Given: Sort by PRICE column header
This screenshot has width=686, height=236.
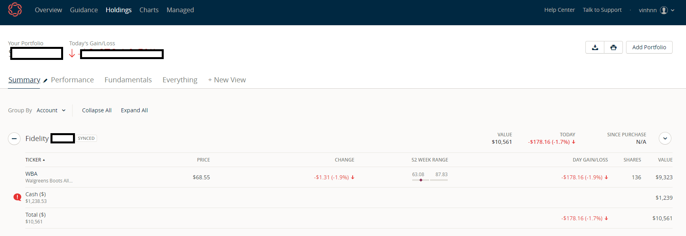Looking at the screenshot, I should point(204,160).
